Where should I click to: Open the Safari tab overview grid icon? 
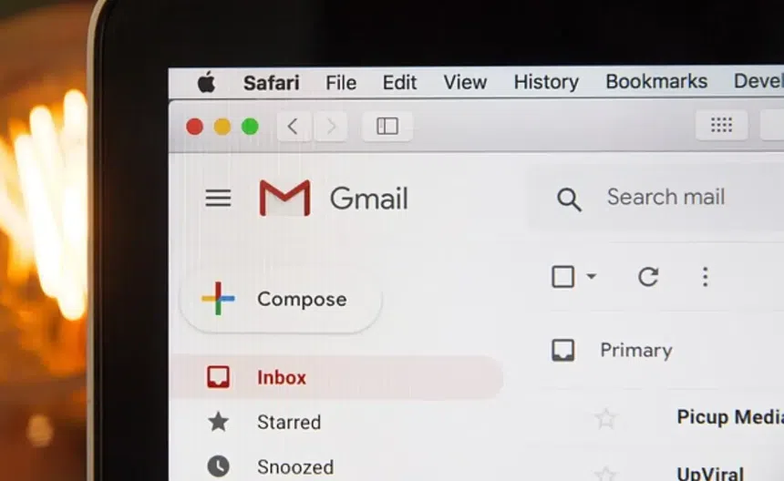pyautogui.click(x=721, y=126)
